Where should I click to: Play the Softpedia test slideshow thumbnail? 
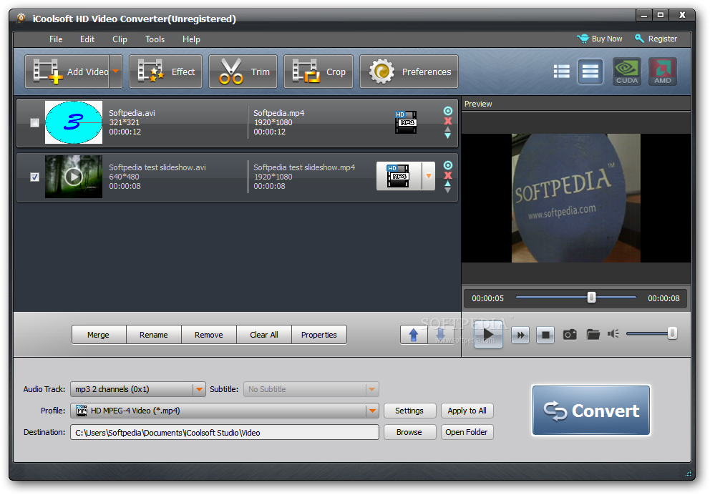click(x=73, y=177)
